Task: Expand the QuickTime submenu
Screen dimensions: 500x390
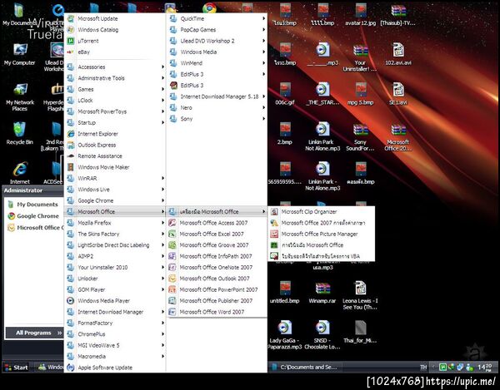Action: [x=217, y=18]
